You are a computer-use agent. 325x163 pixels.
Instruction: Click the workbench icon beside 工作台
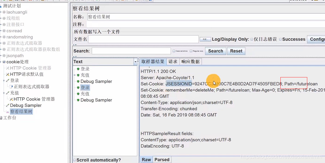[1, 118]
